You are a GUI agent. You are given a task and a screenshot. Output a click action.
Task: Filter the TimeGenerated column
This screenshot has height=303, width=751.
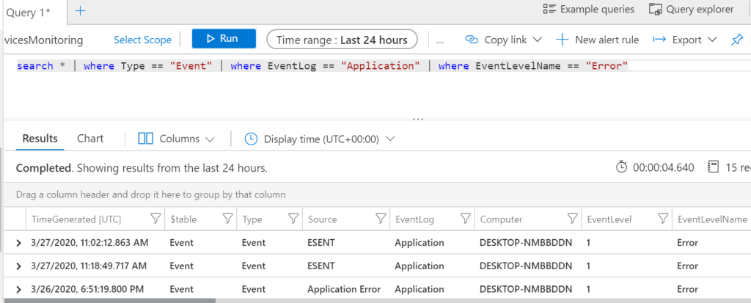155,219
